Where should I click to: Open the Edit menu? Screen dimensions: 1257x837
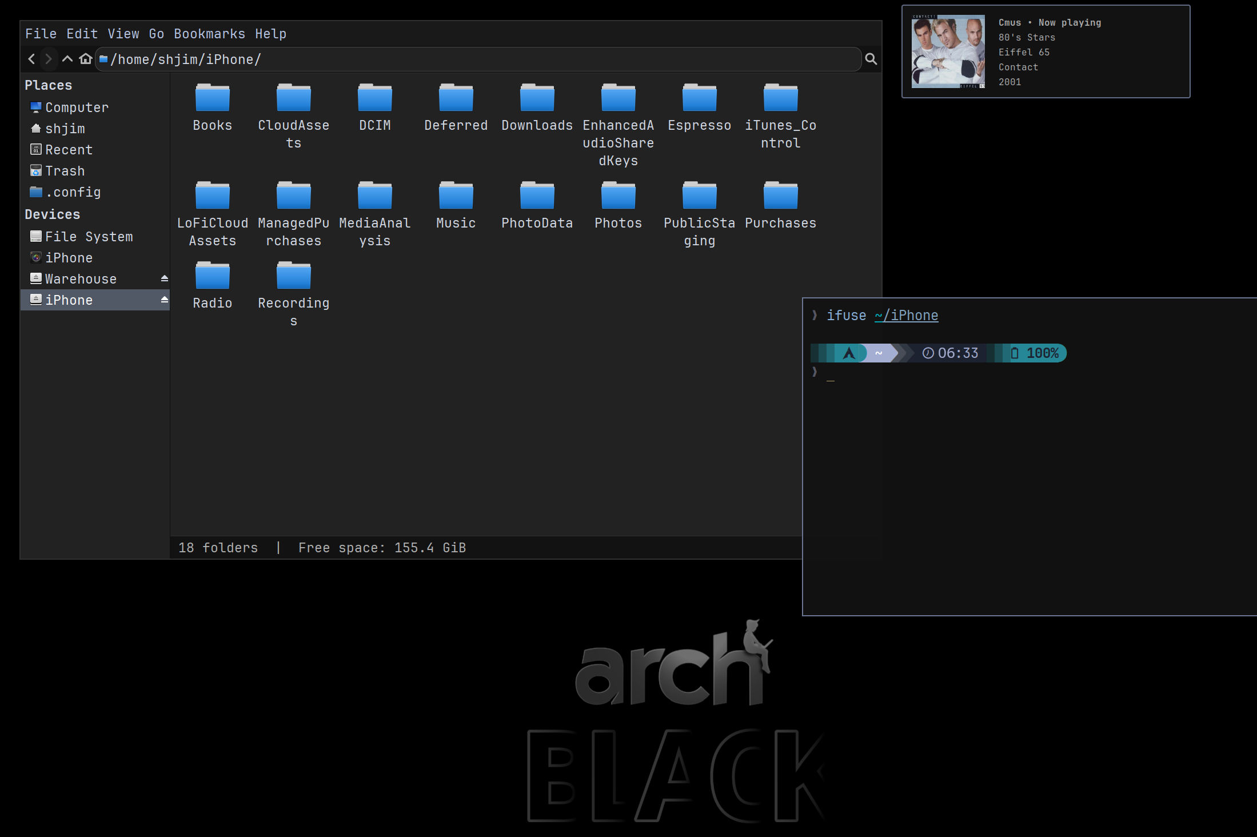(82, 34)
